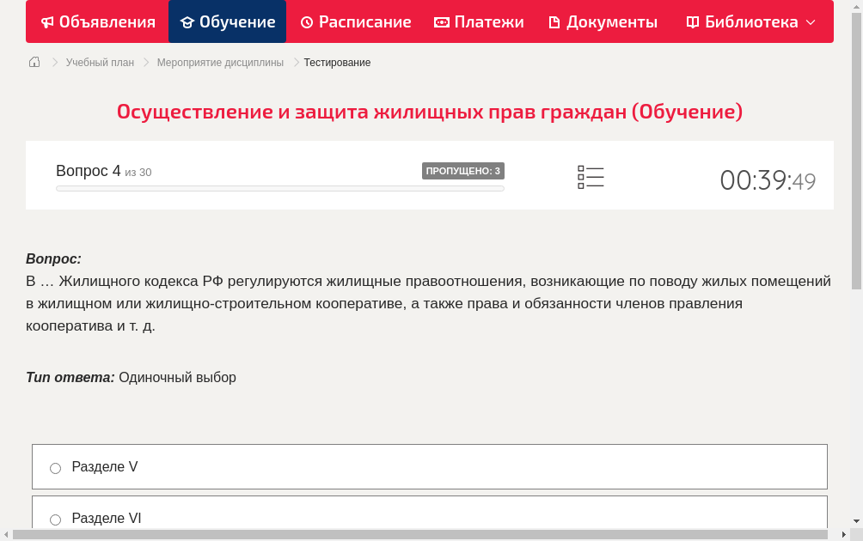
Task: Click the home icon in breadcrumbs
Action: (x=34, y=61)
